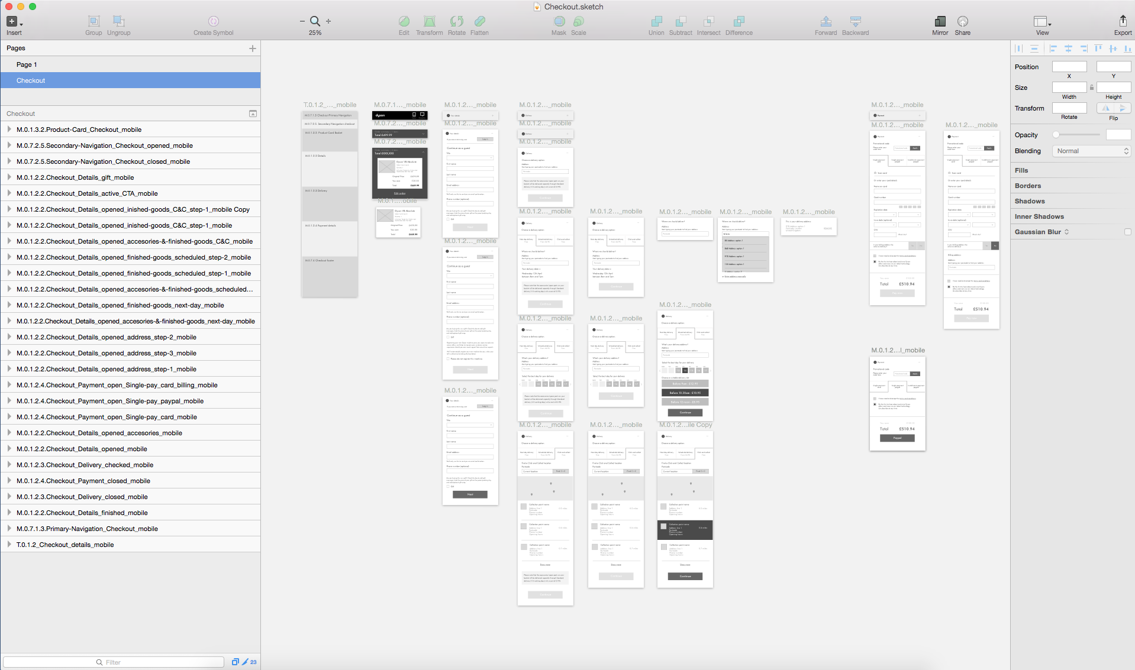Collapse the Checkout pages list toggle
Image resolution: width=1135 pixels, height=670 pixels.
click(x=253, y=114)
